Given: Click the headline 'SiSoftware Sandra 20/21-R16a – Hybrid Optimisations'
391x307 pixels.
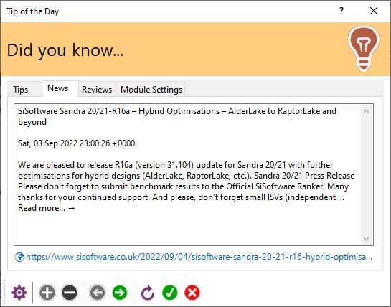Looking at the screenshot, I should coord(118,111).
